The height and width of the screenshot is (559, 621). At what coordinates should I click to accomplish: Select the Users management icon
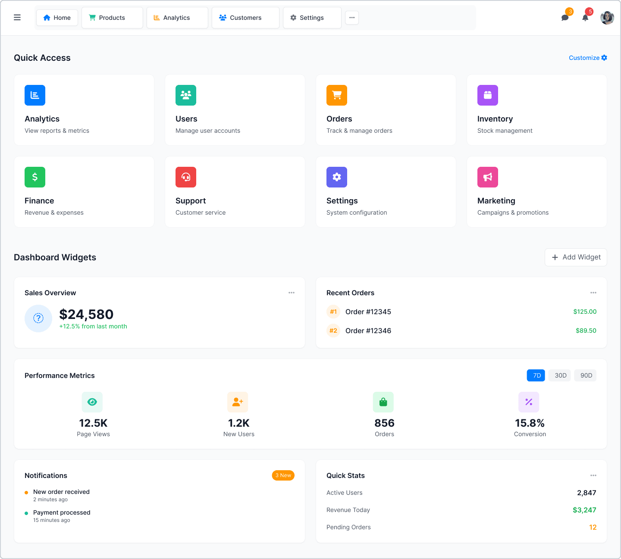(x=186, y=95)
